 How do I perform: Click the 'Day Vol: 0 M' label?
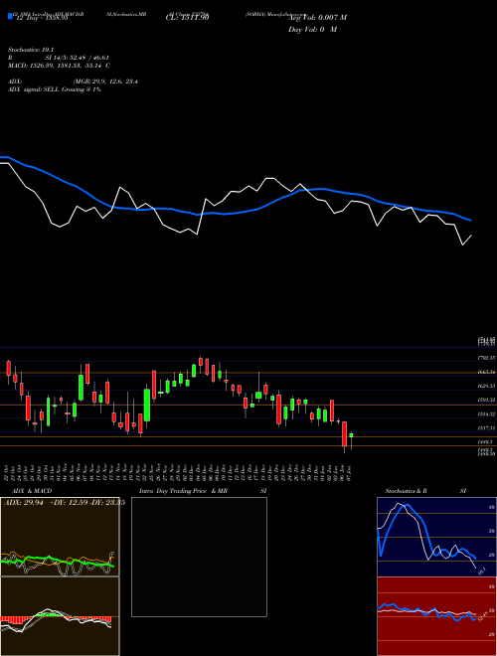click(x=312, y=29)
